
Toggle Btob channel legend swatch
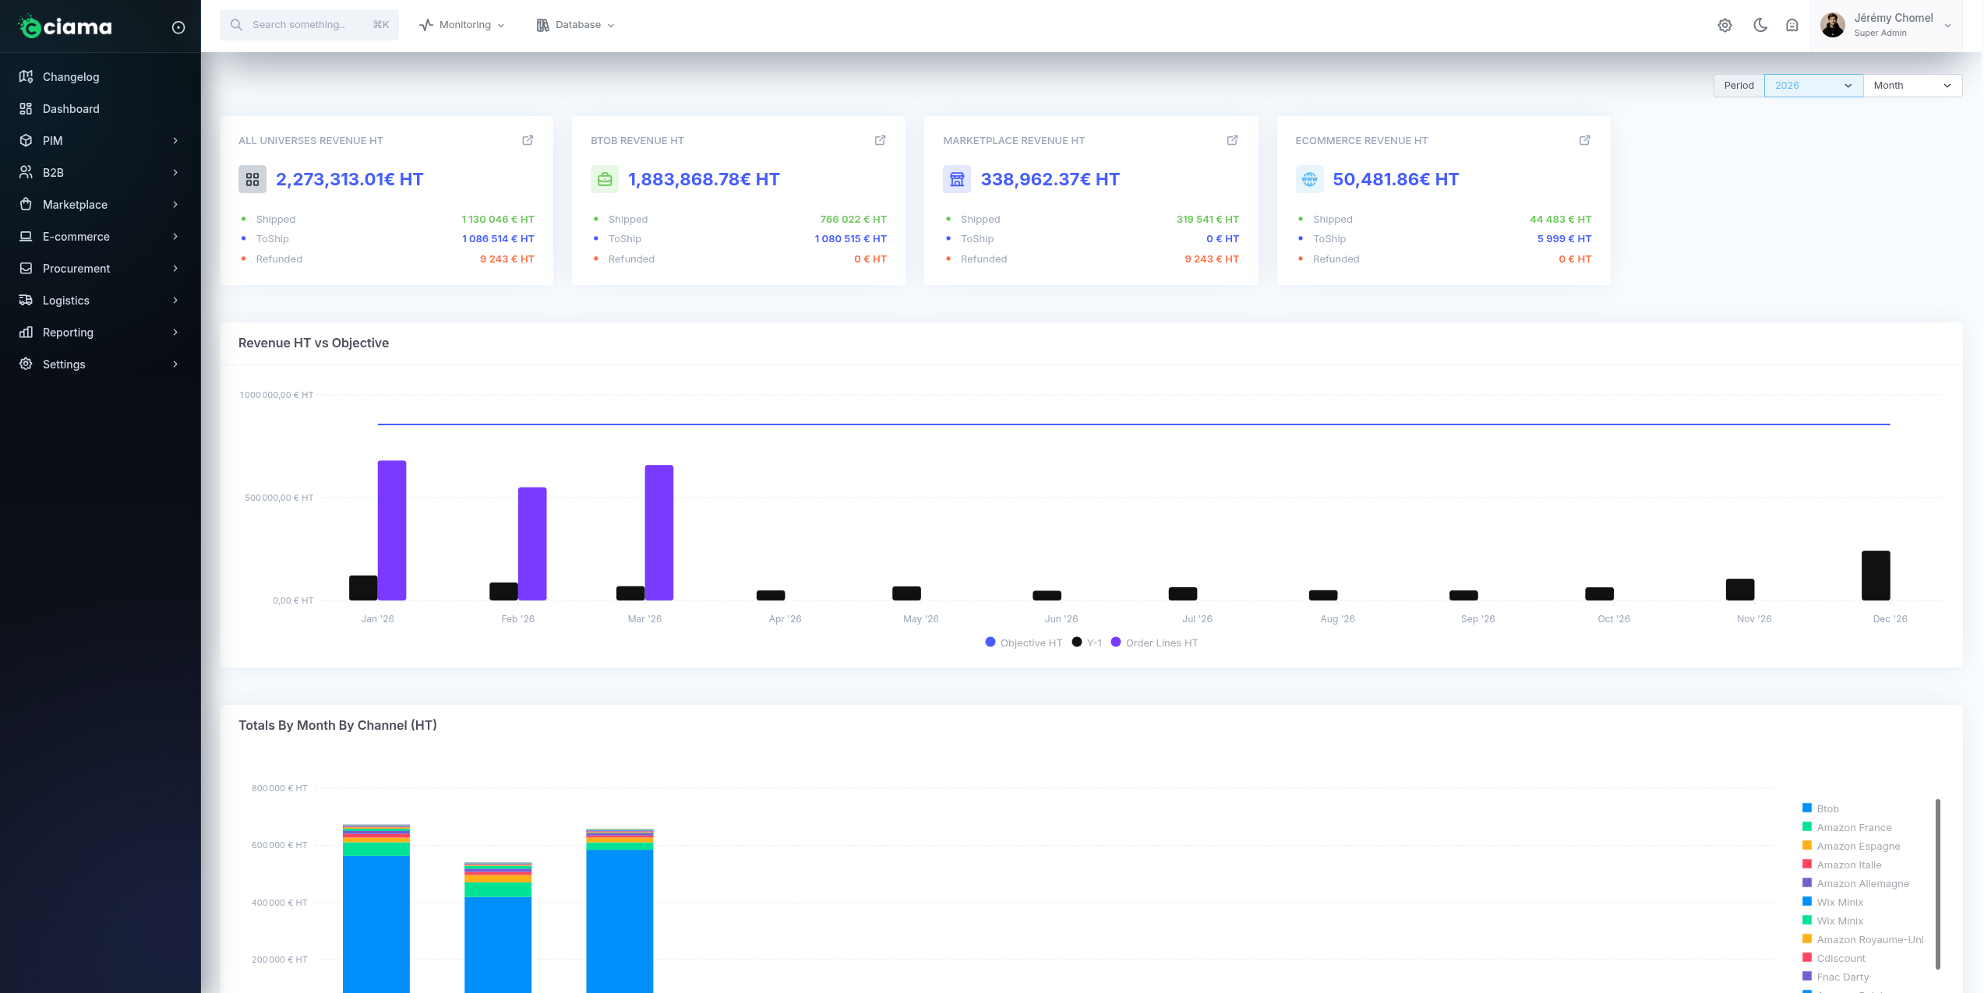click(x=1806, y=808)
